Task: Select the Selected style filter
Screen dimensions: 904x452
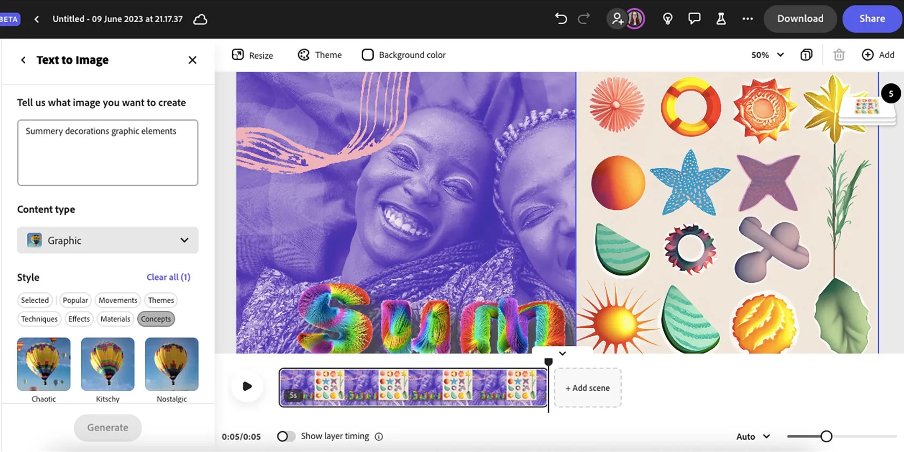Action: tap(35, 300)
